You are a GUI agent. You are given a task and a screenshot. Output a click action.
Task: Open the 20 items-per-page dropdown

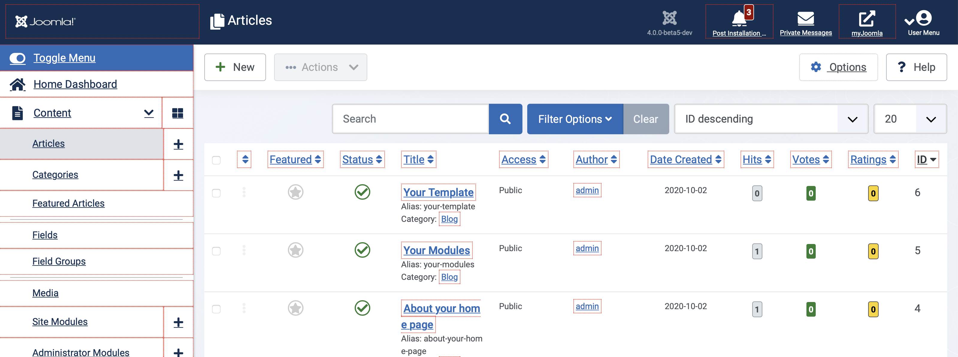click(910, 119)
